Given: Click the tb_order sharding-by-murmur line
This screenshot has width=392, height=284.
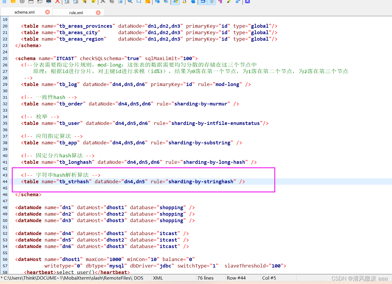Looking at the screenshot, I should point(130,104).
